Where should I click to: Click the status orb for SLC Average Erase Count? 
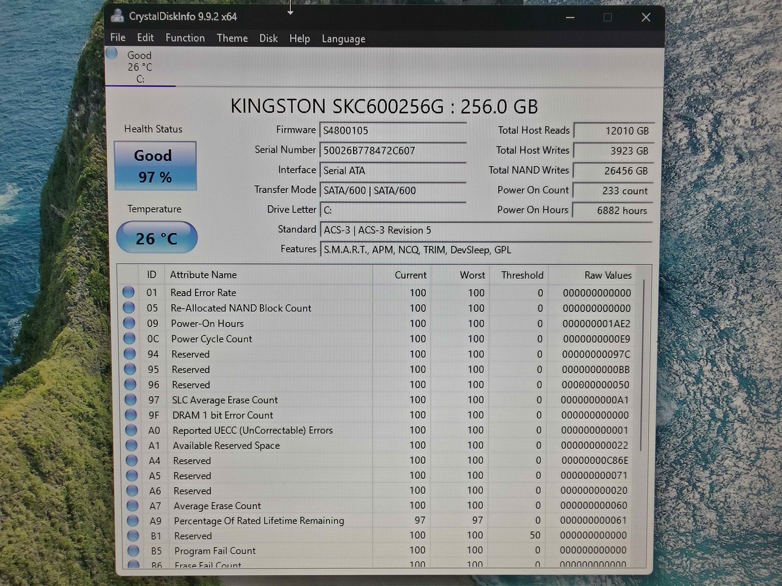tap(131, 399)
